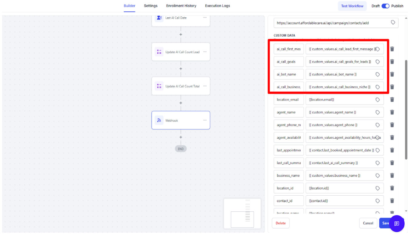Open the chat support widget
Screen dimensions: 408x236
(397, 223)
